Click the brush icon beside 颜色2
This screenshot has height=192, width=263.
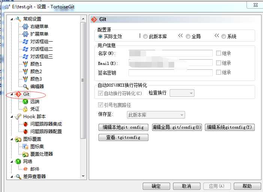tap(25, 72)
